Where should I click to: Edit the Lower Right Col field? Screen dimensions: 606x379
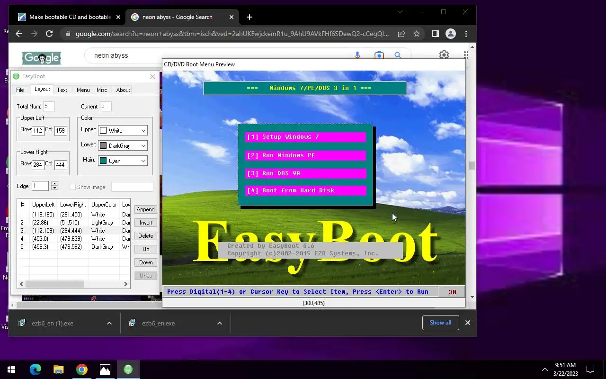(61, 165)
